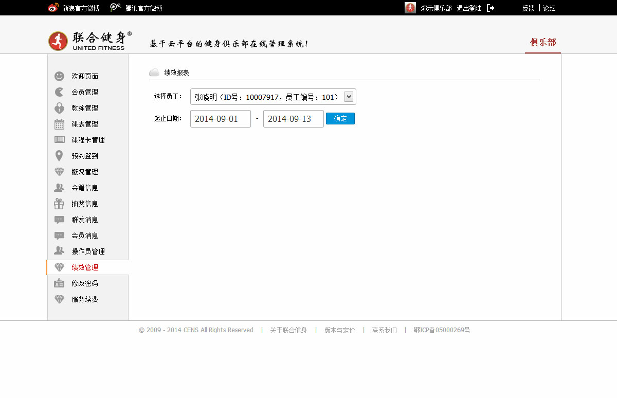Click the end date field 2014-09-13

coord(293,119)
